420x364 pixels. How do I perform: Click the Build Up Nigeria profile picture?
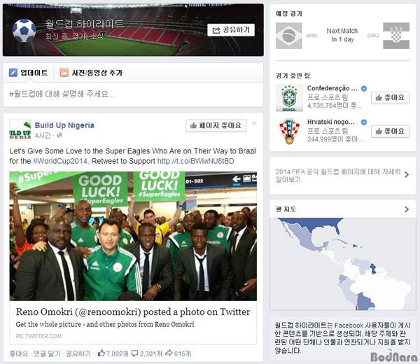tap(20, 130)
